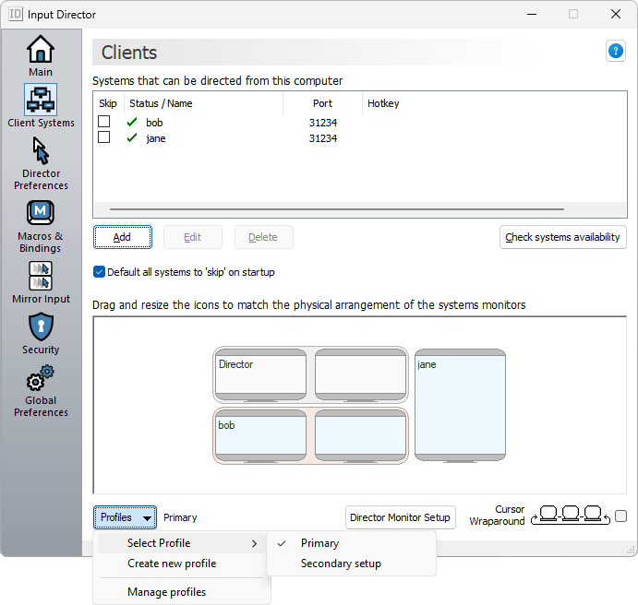
Task: Toggle the Skip checkbox for bob
Action: [x=104, y=122]
